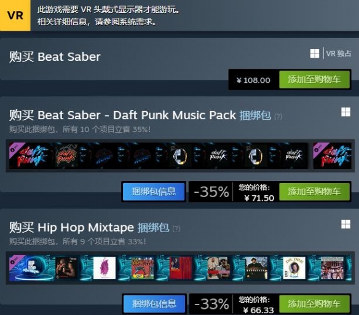Click question mark beside Hip Hop Mixtape 捆绑包

pos(176,229)
